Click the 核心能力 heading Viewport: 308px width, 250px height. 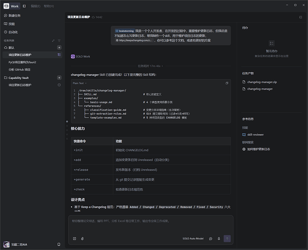click(78, 129)
